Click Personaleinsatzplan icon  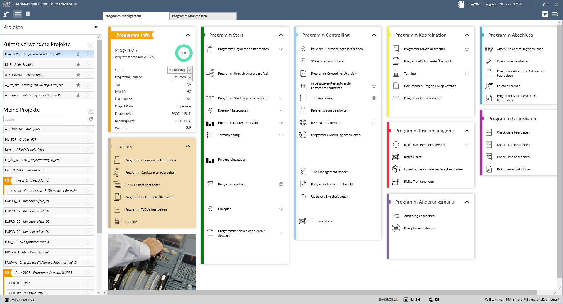[x=210, y=160]
